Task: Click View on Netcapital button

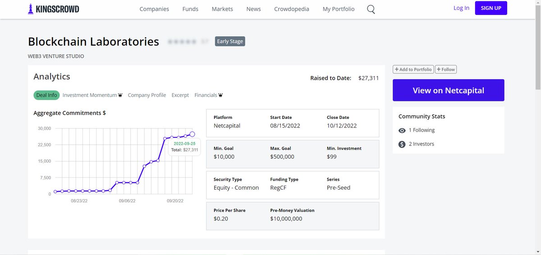Action: tap(449, 90)
